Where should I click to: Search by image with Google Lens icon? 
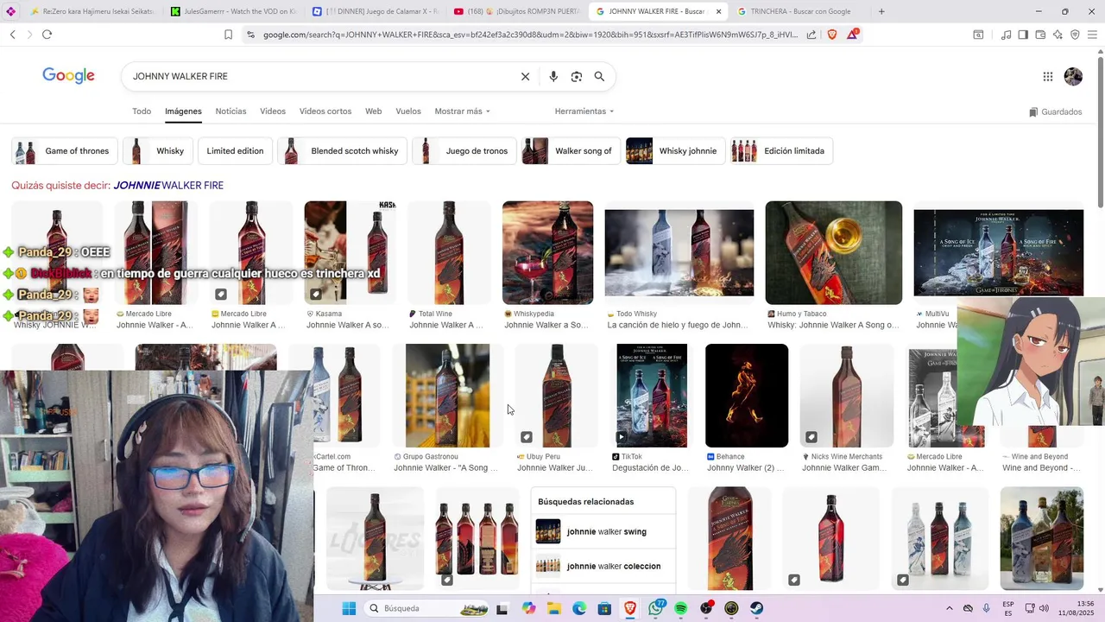click(577, 77)
